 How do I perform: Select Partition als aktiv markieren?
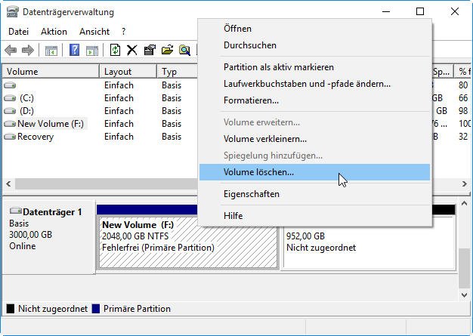click(314, 67)
